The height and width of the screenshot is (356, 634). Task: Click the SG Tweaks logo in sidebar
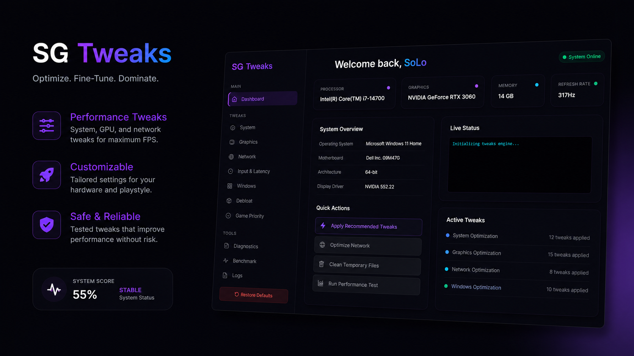pyautogui.click(x=252, y=67)
